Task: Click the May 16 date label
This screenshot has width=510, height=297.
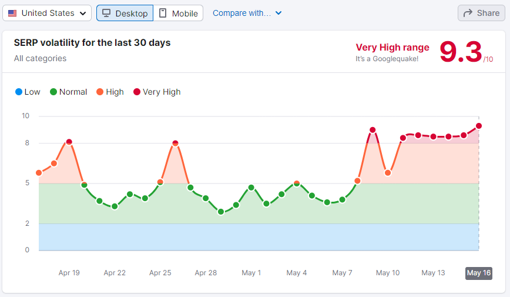Action: tap(479, 273)
